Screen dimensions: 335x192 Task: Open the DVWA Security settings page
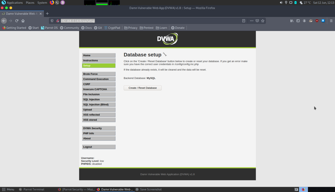click(99, 128)
